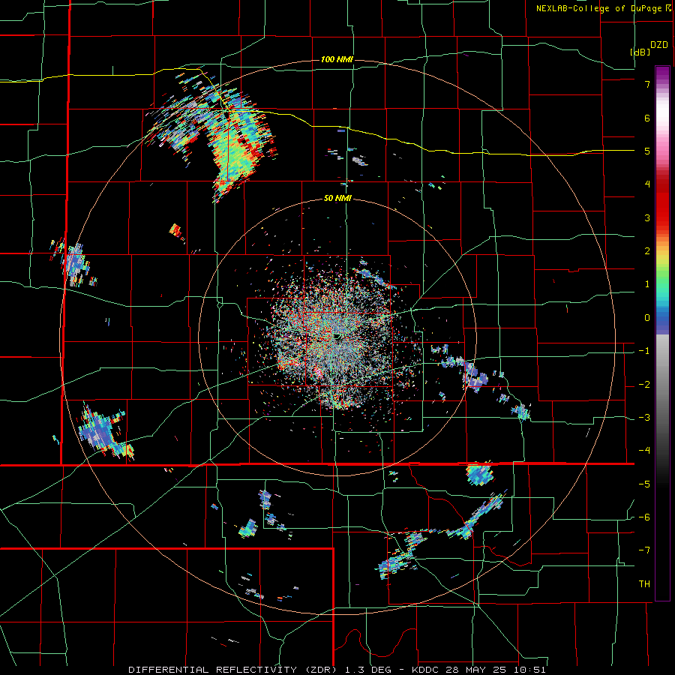Viewport: 675px width, 675px height.
Task: Click the DZD legend title
Action: [x=659, y=45]
